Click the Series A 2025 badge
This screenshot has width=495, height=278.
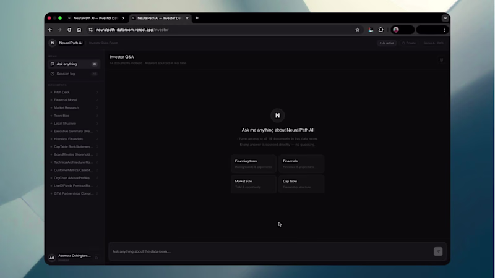click(434, 43)
